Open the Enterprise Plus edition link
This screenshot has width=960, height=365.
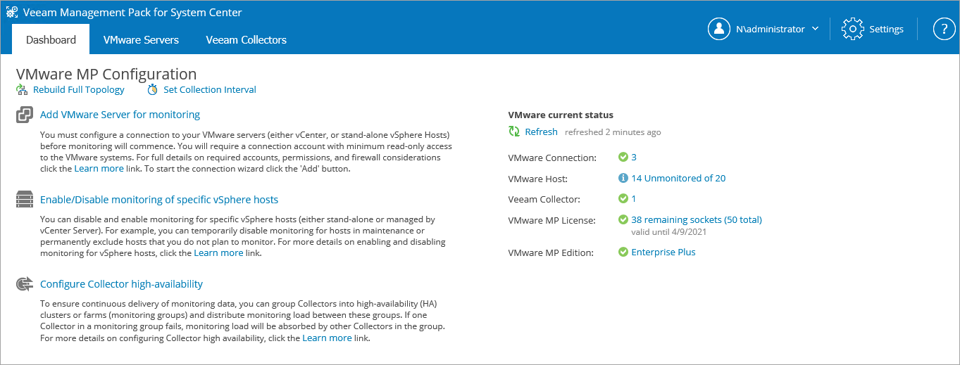click(x=663, y=252)
